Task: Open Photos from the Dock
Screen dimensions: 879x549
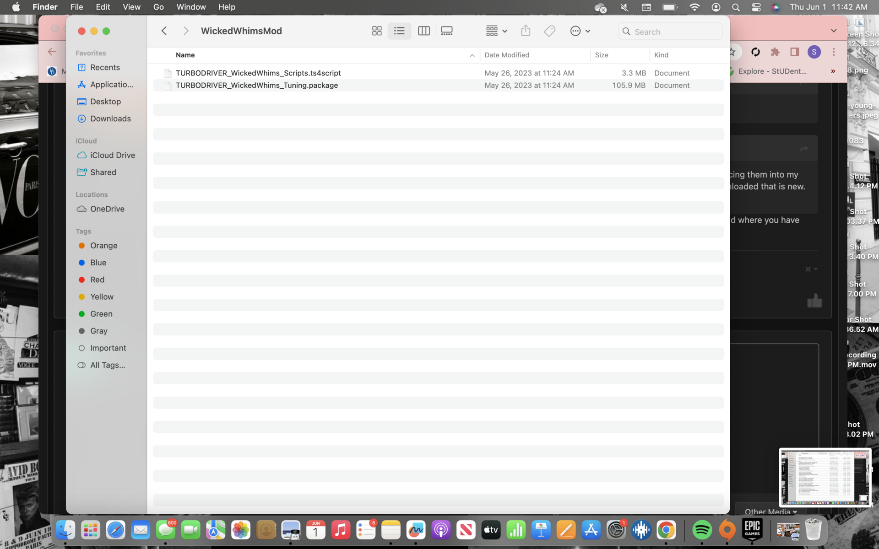Action: point(241,530)
